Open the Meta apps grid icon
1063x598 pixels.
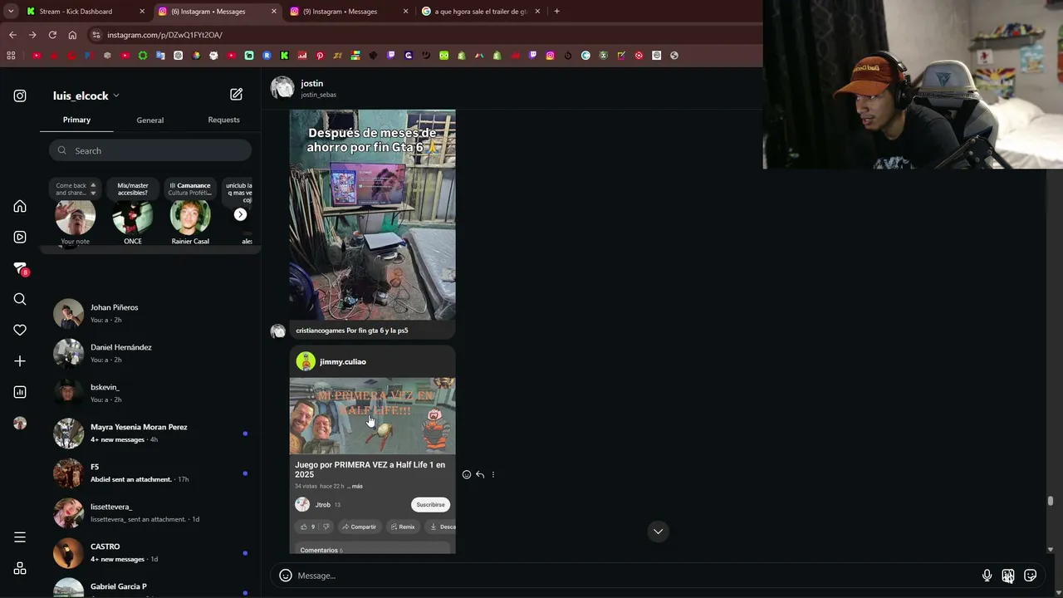pos(20,569)
